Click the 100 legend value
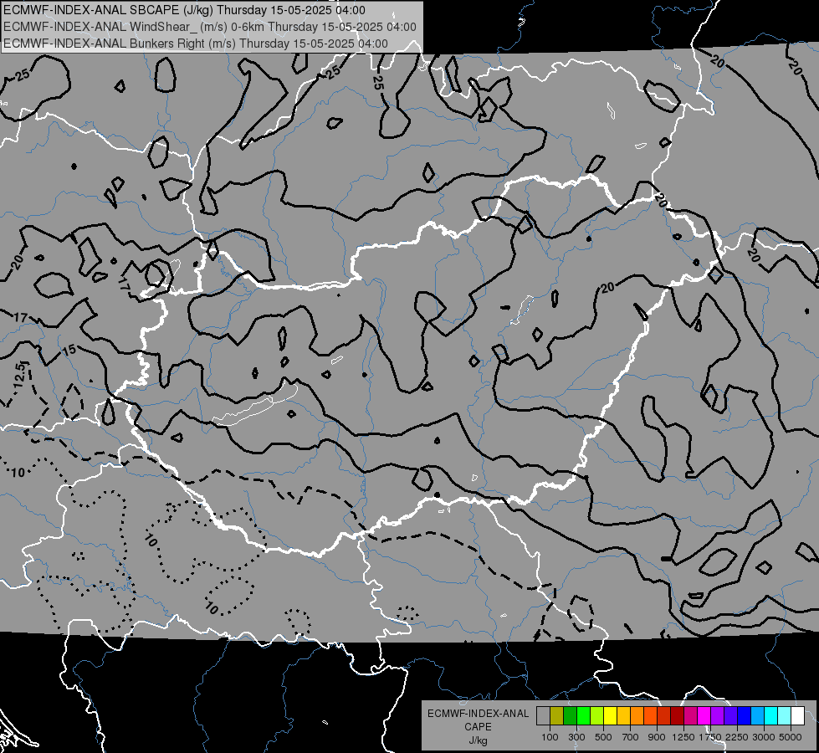The height and width of the screenshot is (753, 819). point(550,737)
